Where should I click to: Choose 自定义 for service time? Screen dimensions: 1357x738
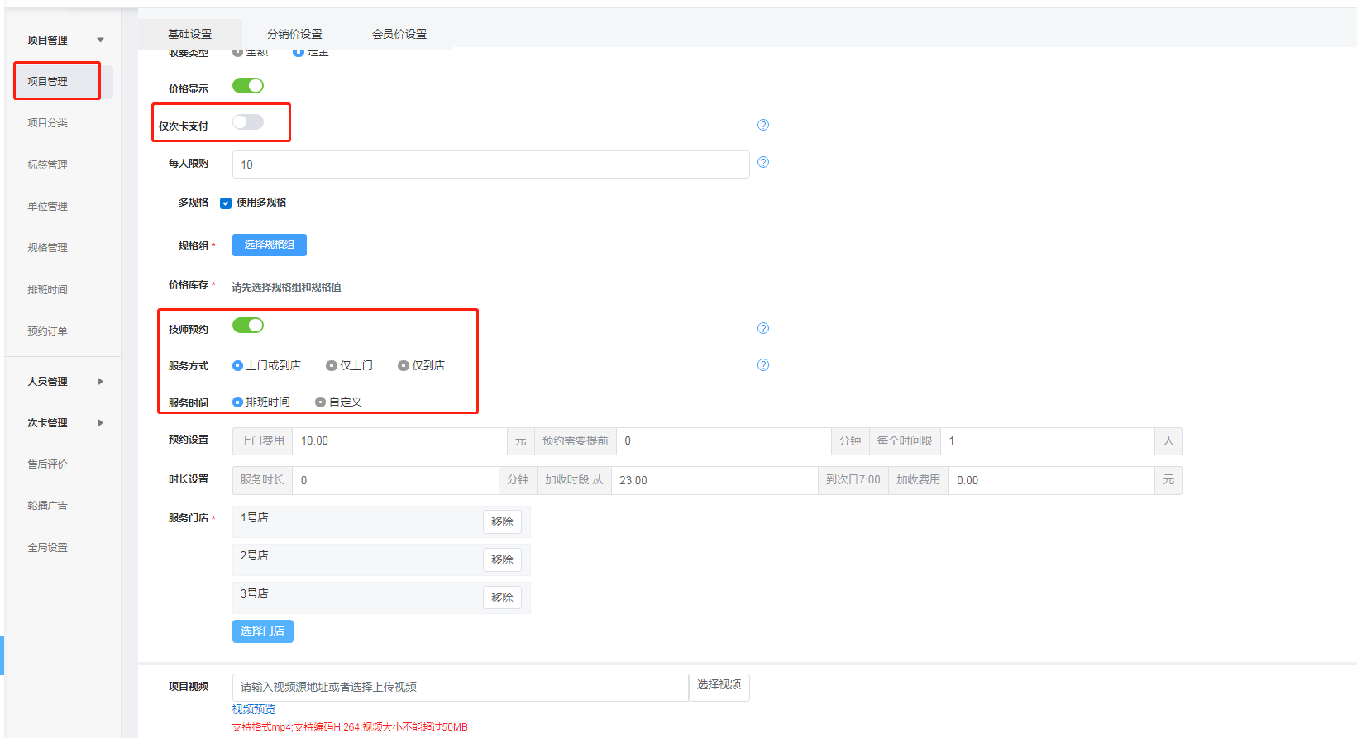pos(338,402)
